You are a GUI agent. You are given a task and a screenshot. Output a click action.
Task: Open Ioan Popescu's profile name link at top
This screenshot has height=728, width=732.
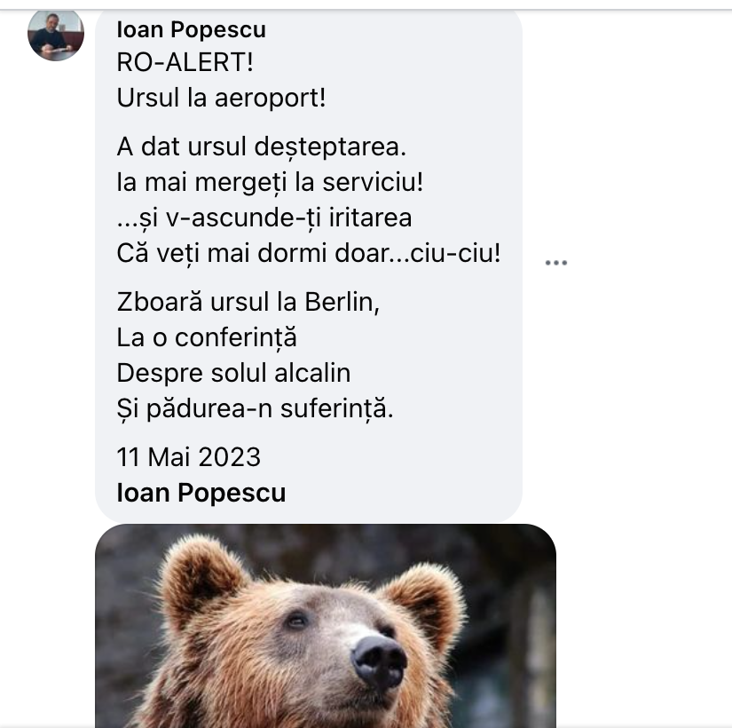pyautogui.click(x=191, y=29)
